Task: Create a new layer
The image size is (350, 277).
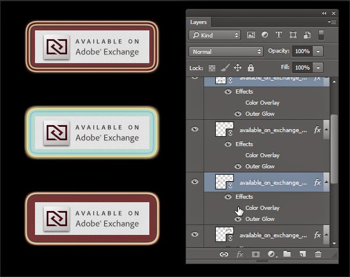Action: tap(302, 254)
